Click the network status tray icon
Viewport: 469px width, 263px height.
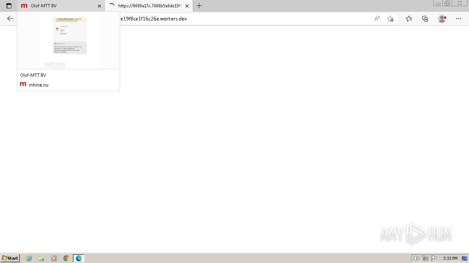[425, 258]
